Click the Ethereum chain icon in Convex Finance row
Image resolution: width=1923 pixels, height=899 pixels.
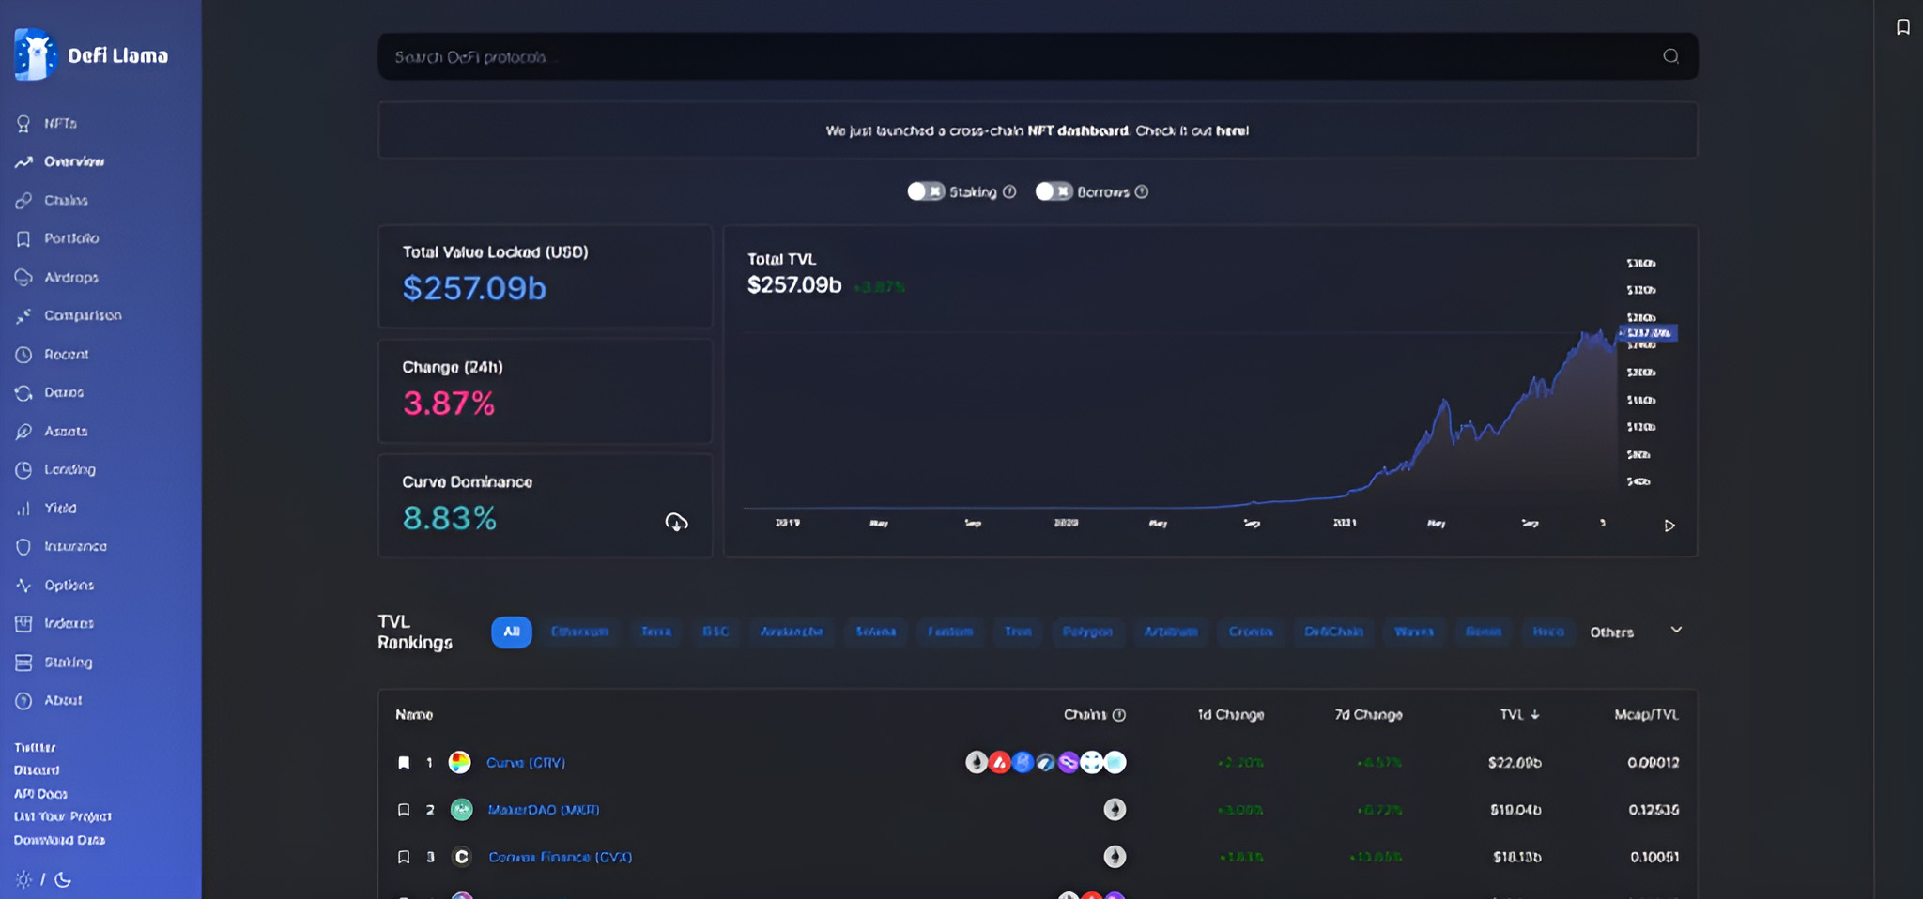coord(1115,856)
